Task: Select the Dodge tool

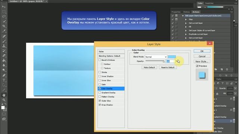Action: [4, 70]
